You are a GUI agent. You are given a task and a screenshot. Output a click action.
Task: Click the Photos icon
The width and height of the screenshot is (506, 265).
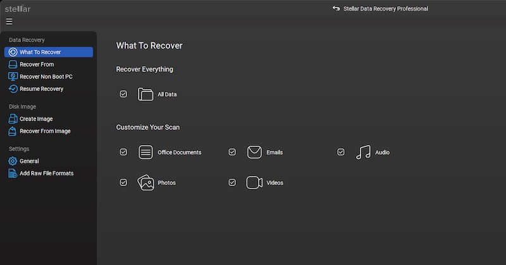146,182
